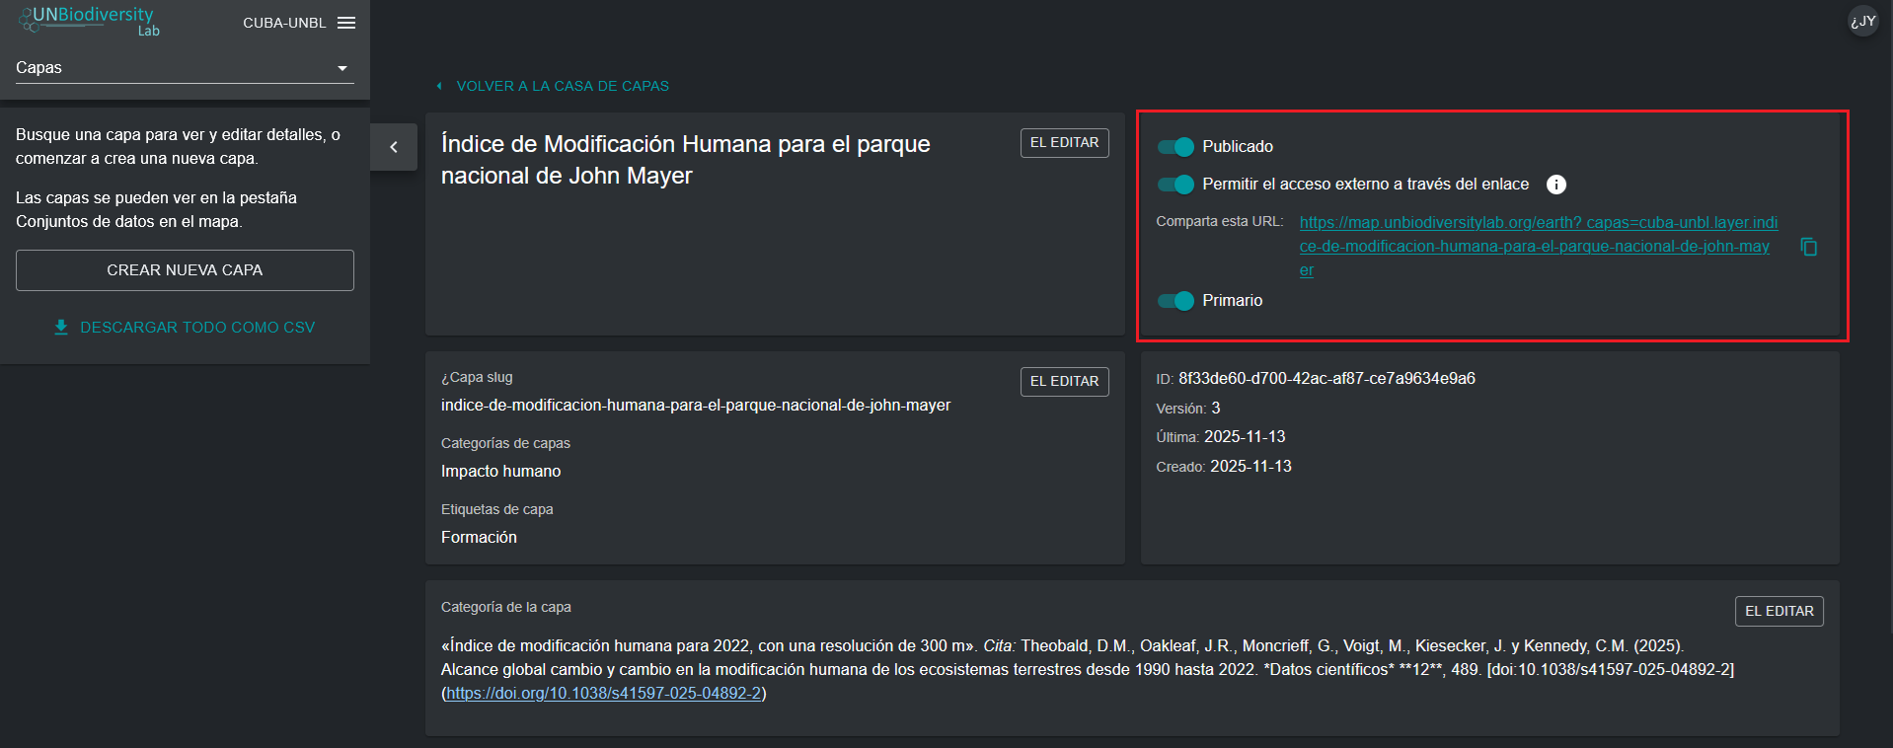Collapse the sidebar with the left chevron
1893x748 pixels.
pos(394,147)
